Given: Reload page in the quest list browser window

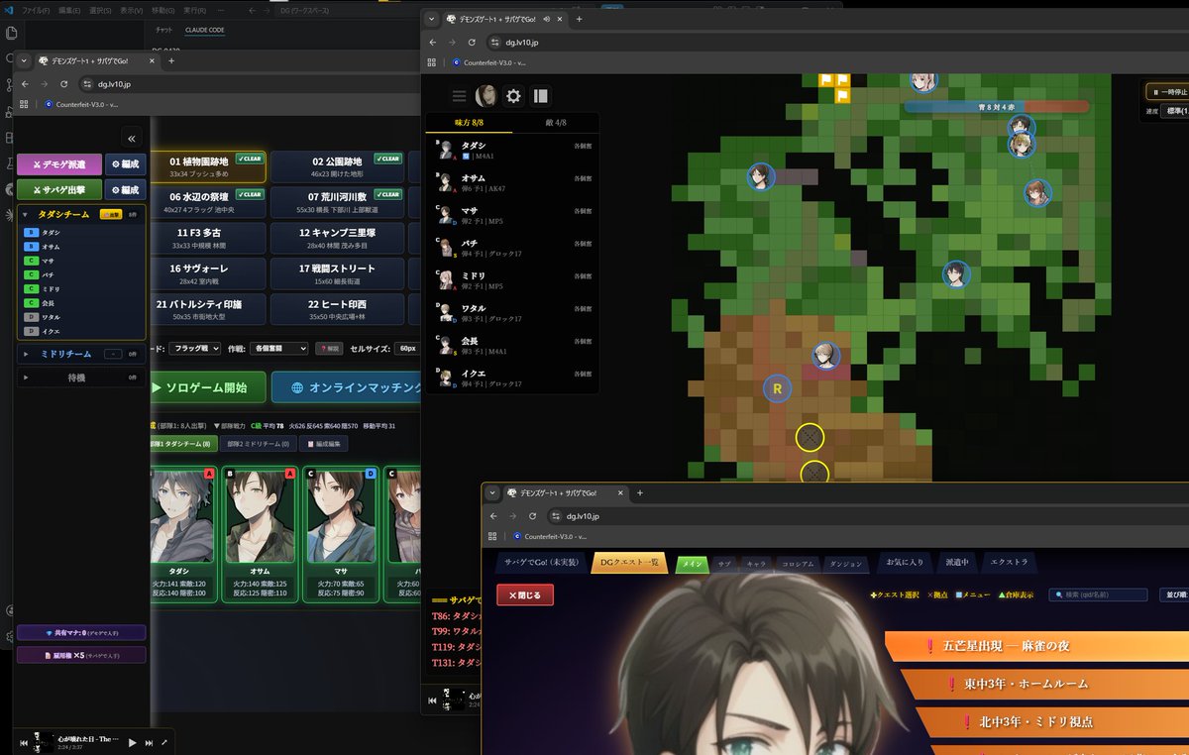Looking at the screenshot, I should point(533,516).
